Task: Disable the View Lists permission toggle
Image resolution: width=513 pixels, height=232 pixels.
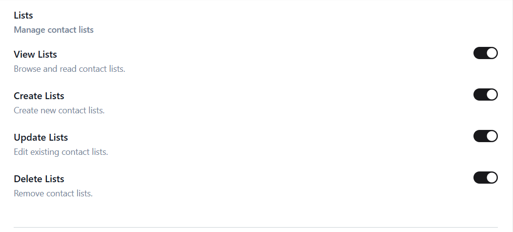Action: pyautogui.click(x=486, y=53)
